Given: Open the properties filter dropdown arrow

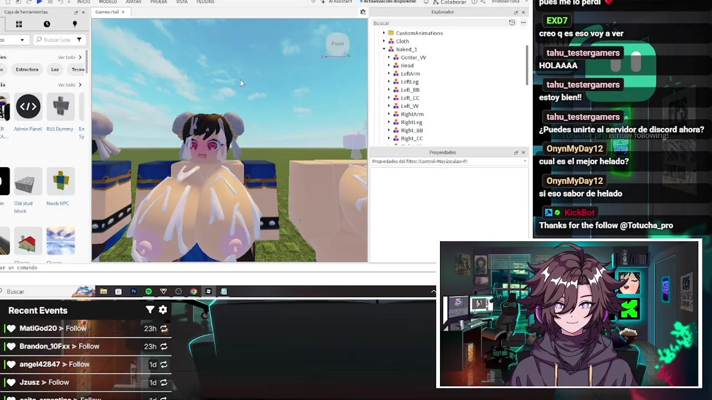Looking at the screenshot, I should [525, 162].
